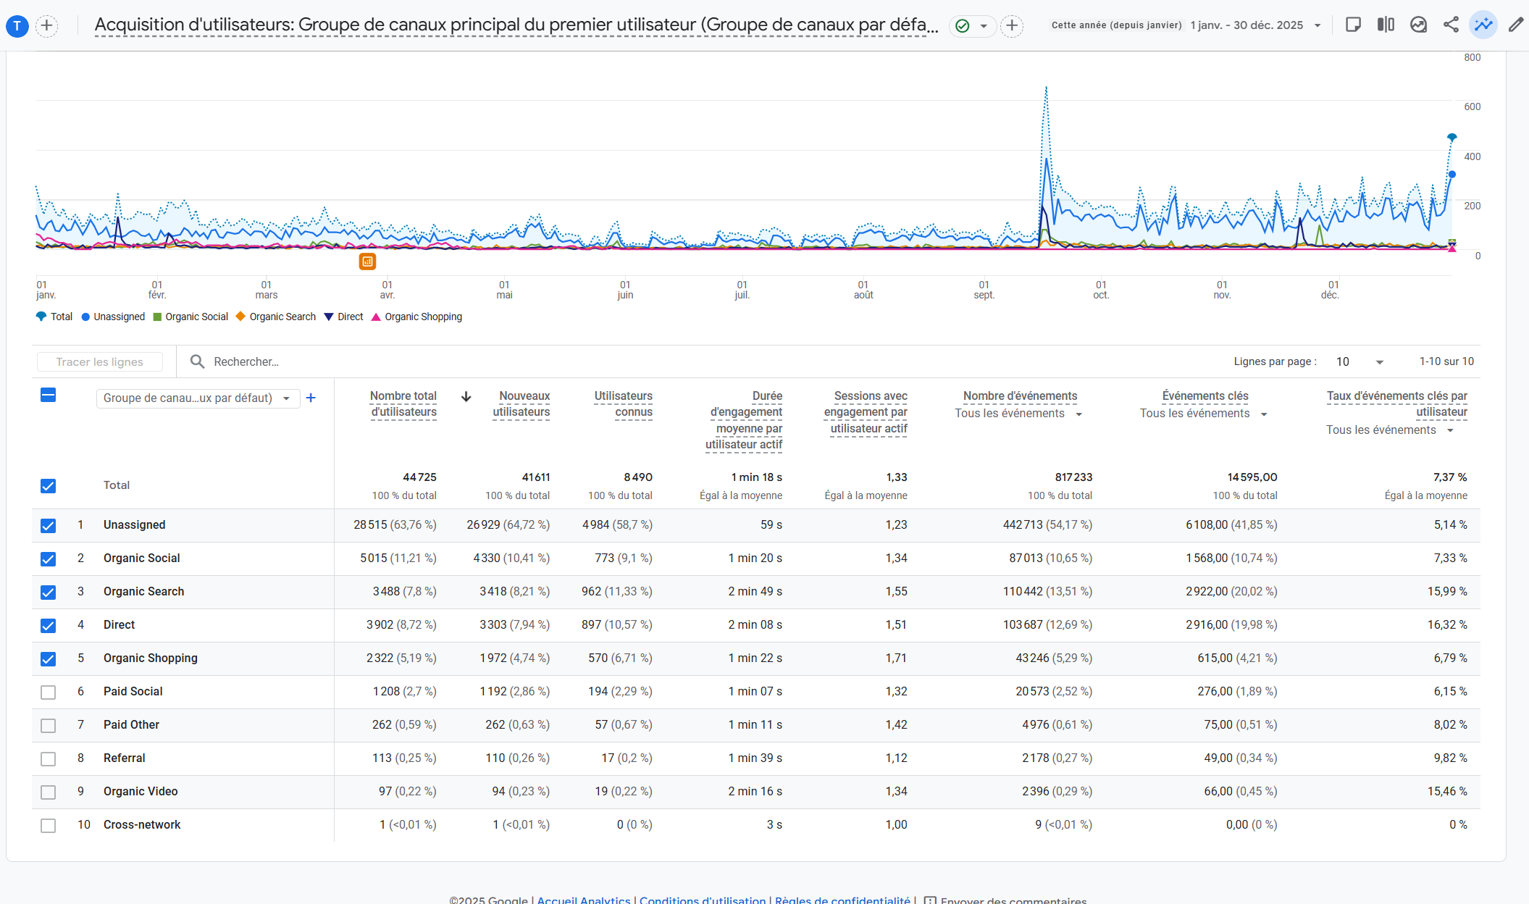Open Insights sparkle icon

(x=1483, y=25)
